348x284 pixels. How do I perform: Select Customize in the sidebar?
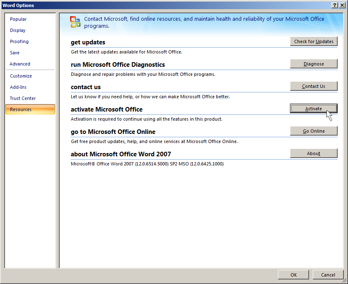pyautogui.click(x=21, y=76)
